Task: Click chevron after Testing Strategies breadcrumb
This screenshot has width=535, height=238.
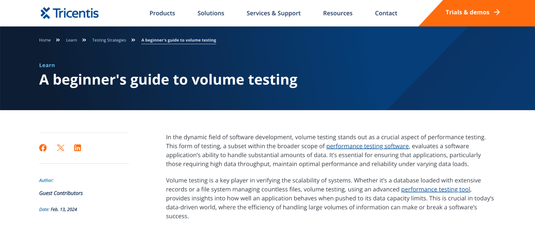Action: (x=133, y=40)
